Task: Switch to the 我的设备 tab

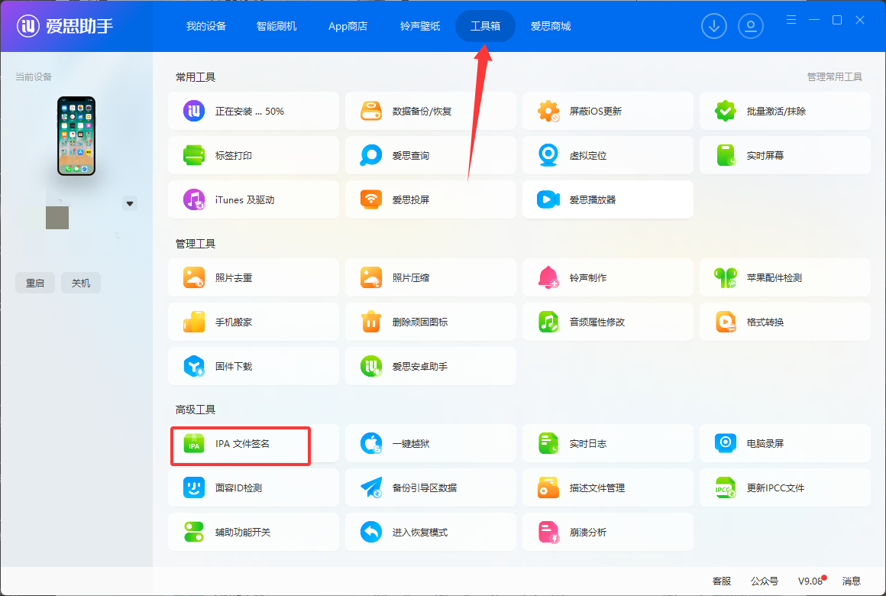Action: pos(206,26)
